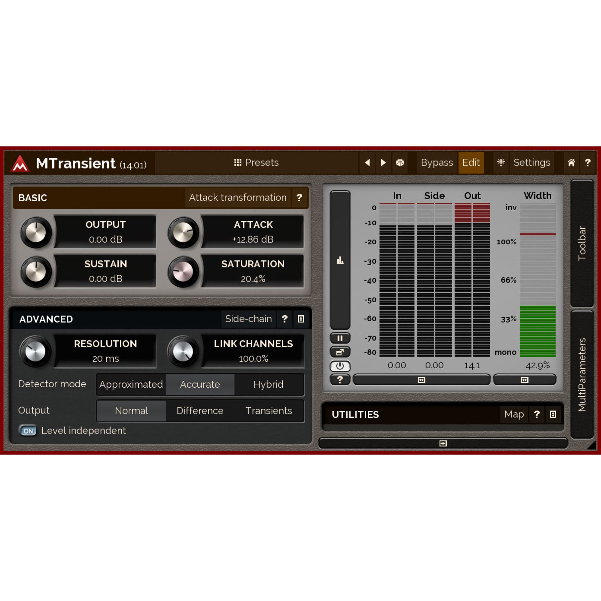Click the LINK CHANNELS knob
601x601 pixels.
[x=183, y=352]
